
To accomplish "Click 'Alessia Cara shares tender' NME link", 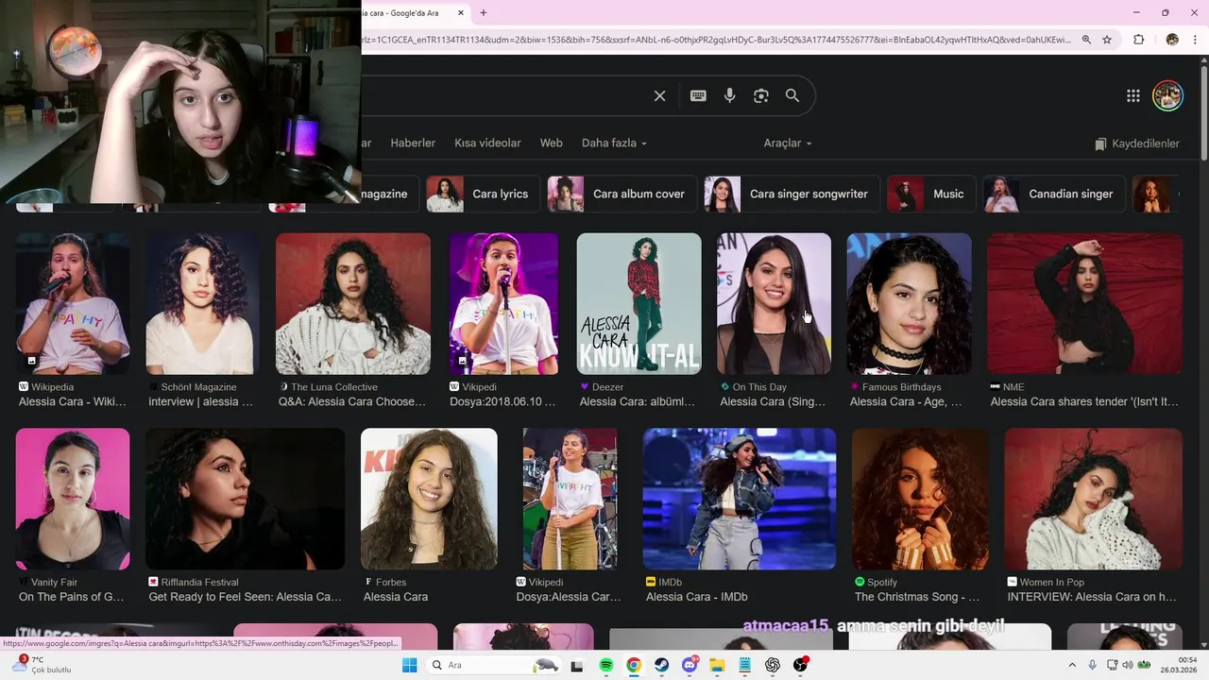I will [x=1084, y=401].
